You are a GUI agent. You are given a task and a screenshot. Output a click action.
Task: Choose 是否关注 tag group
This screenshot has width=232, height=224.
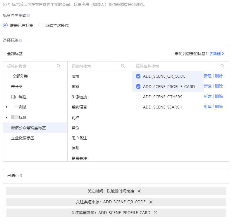79,159
